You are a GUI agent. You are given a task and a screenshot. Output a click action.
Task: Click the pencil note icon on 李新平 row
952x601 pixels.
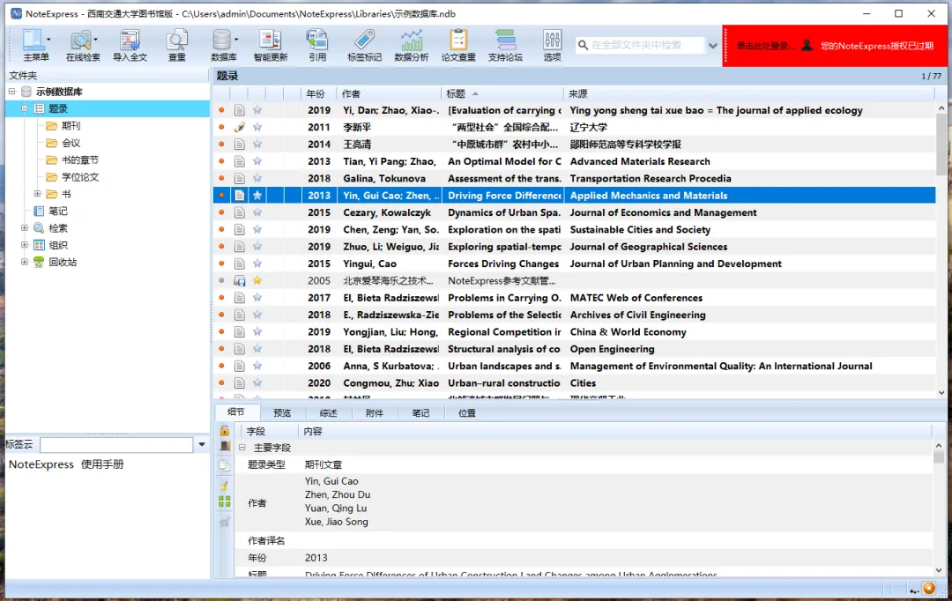coord(240,127)
